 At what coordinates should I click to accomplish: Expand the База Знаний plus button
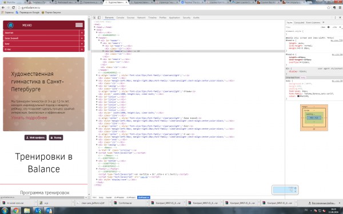[x=82, y=38]
